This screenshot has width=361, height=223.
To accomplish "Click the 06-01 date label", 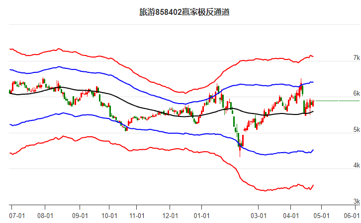I will click(x=352, y=216).
